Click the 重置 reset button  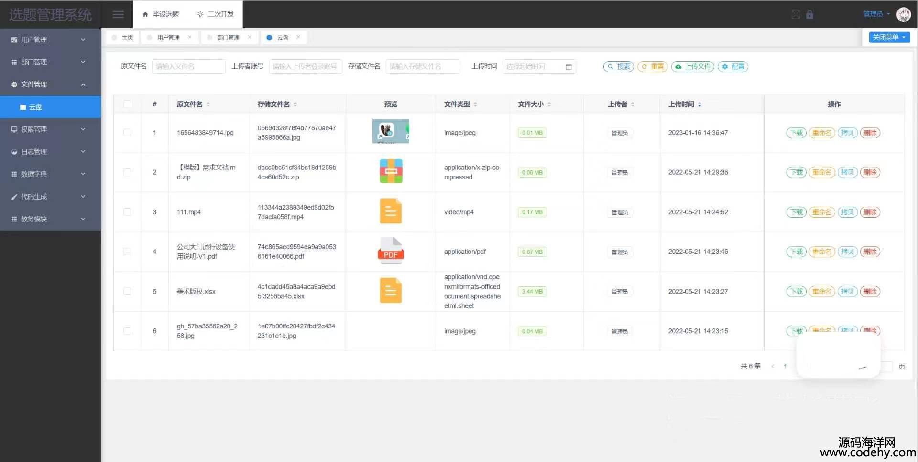click(653, 67)
